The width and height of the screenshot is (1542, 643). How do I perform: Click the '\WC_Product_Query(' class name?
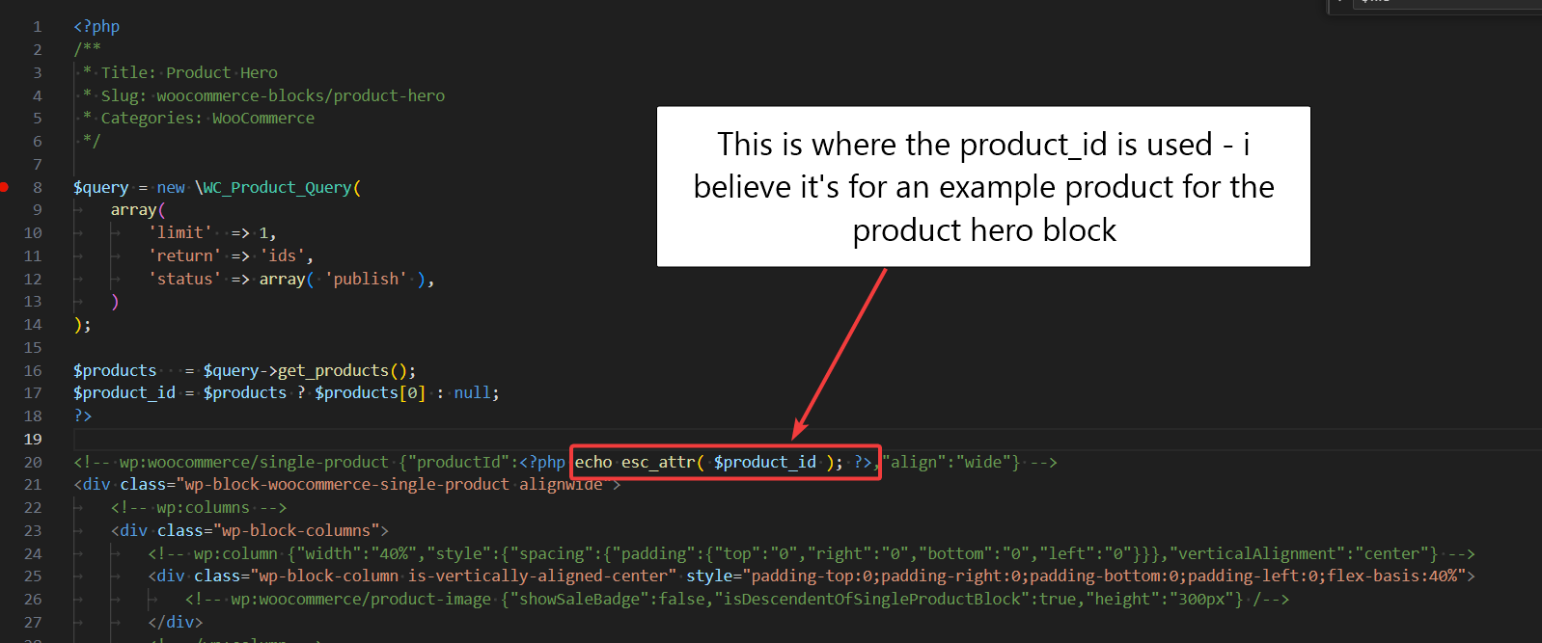pos(278,188)
